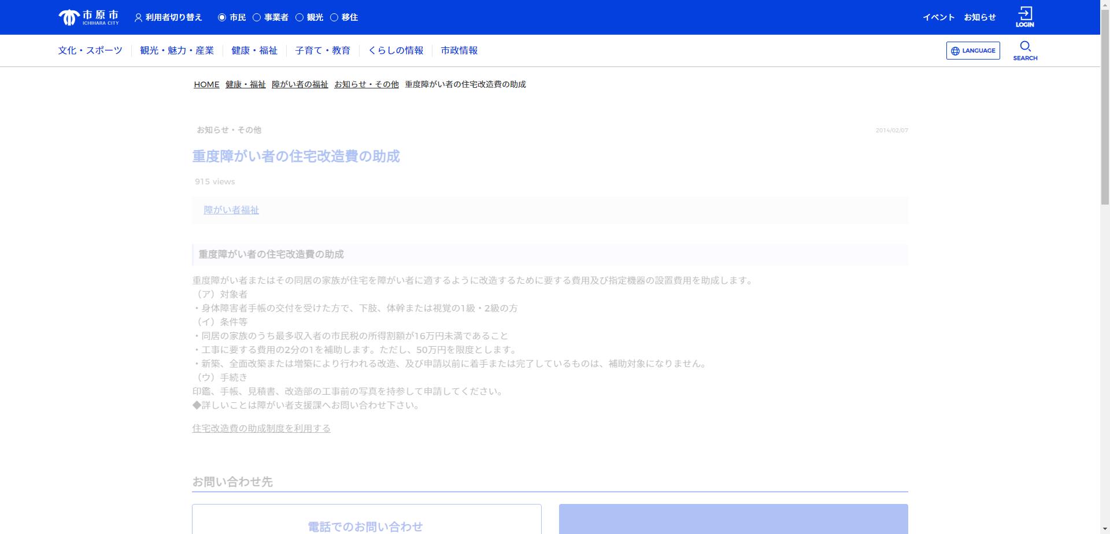Click the （ウ）手続き text line
This screenshot has height=534, width=1110.
220,377
